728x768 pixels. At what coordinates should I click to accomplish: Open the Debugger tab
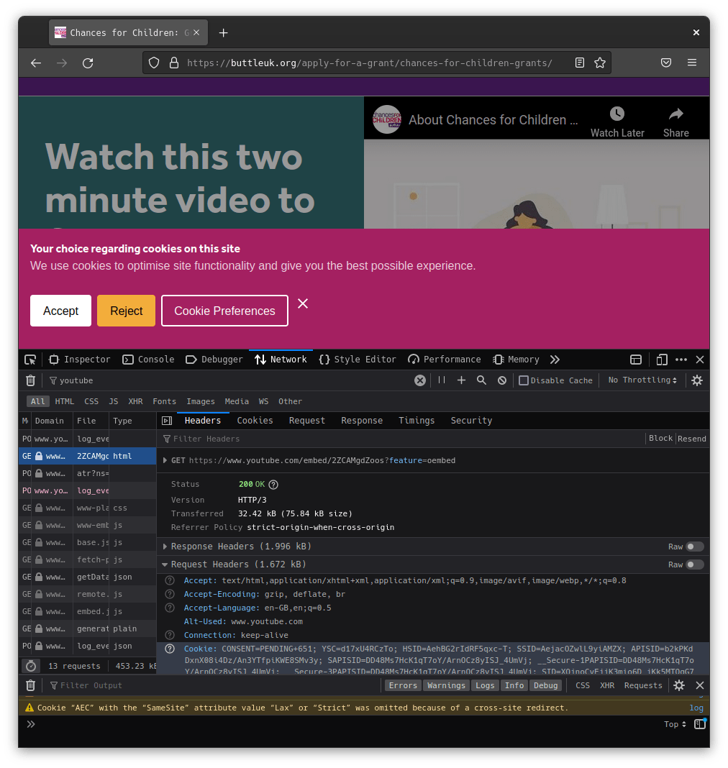214,360
